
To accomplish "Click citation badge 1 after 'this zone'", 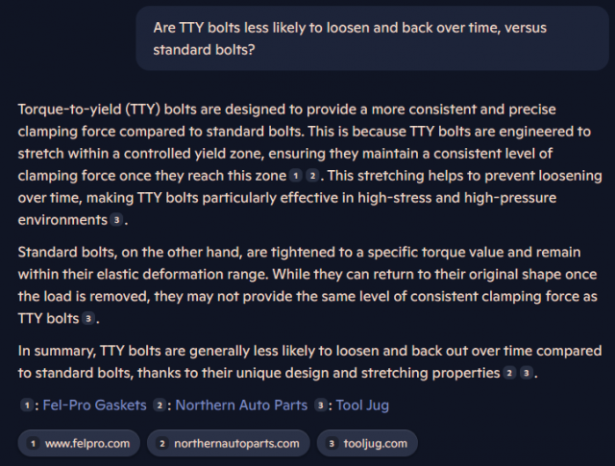I will 296,176.
